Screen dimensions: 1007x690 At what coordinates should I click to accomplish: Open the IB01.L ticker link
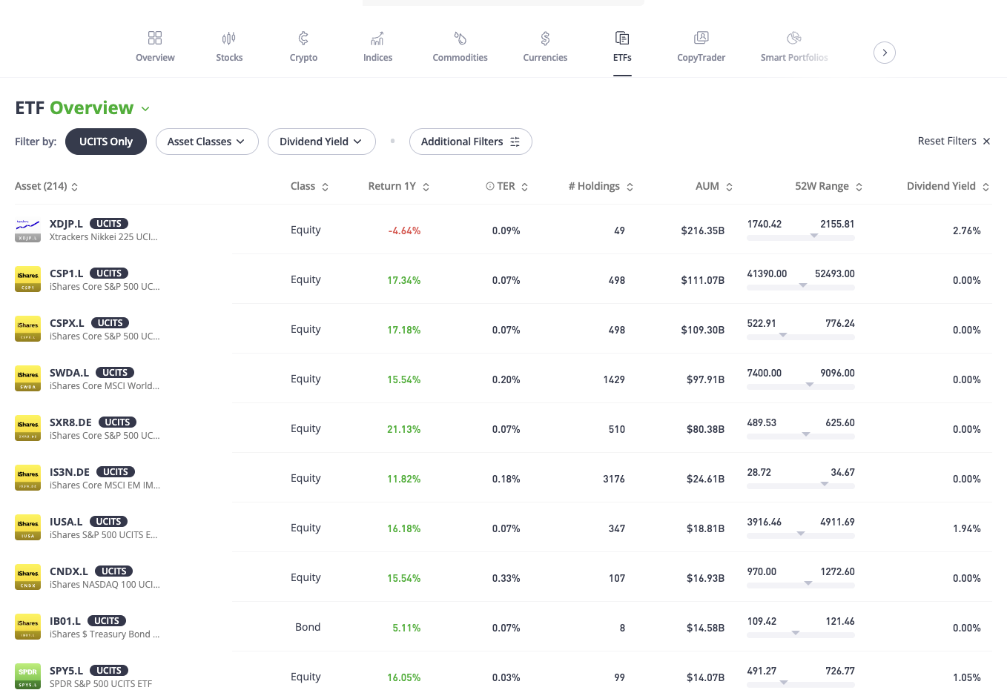pyautogui.click(x=65, y=621)
